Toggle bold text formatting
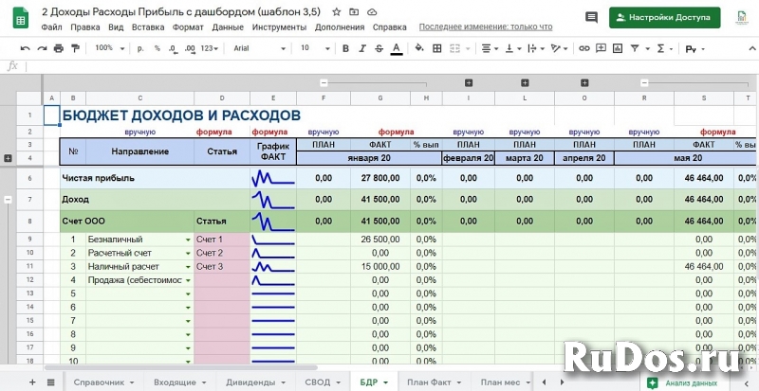This screenshot has width=759, height=391. pos(345,47)
